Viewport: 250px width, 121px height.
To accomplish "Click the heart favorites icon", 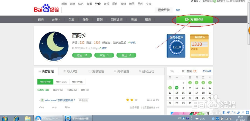I will 66,107.
